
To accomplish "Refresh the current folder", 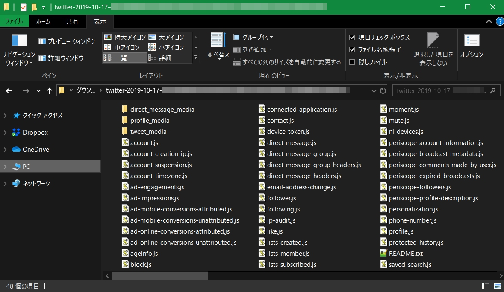I will [383, 91].
